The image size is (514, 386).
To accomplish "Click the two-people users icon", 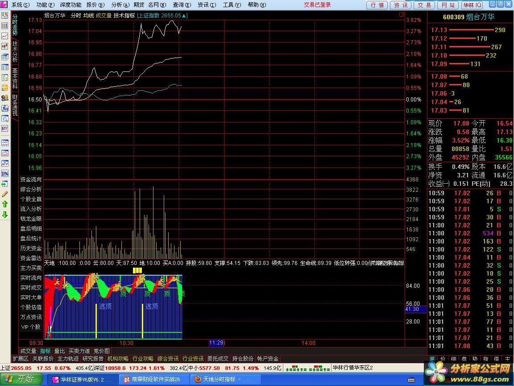I will (x=4, y=97).
